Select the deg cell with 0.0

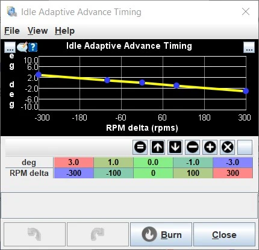153,162
